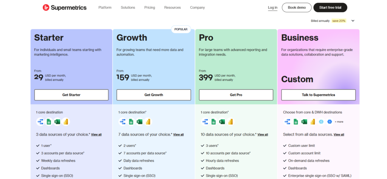Click the Start free trial button
Image resolution: width=387 pixels, height=179 pixels.
click(x=330, y=8)
